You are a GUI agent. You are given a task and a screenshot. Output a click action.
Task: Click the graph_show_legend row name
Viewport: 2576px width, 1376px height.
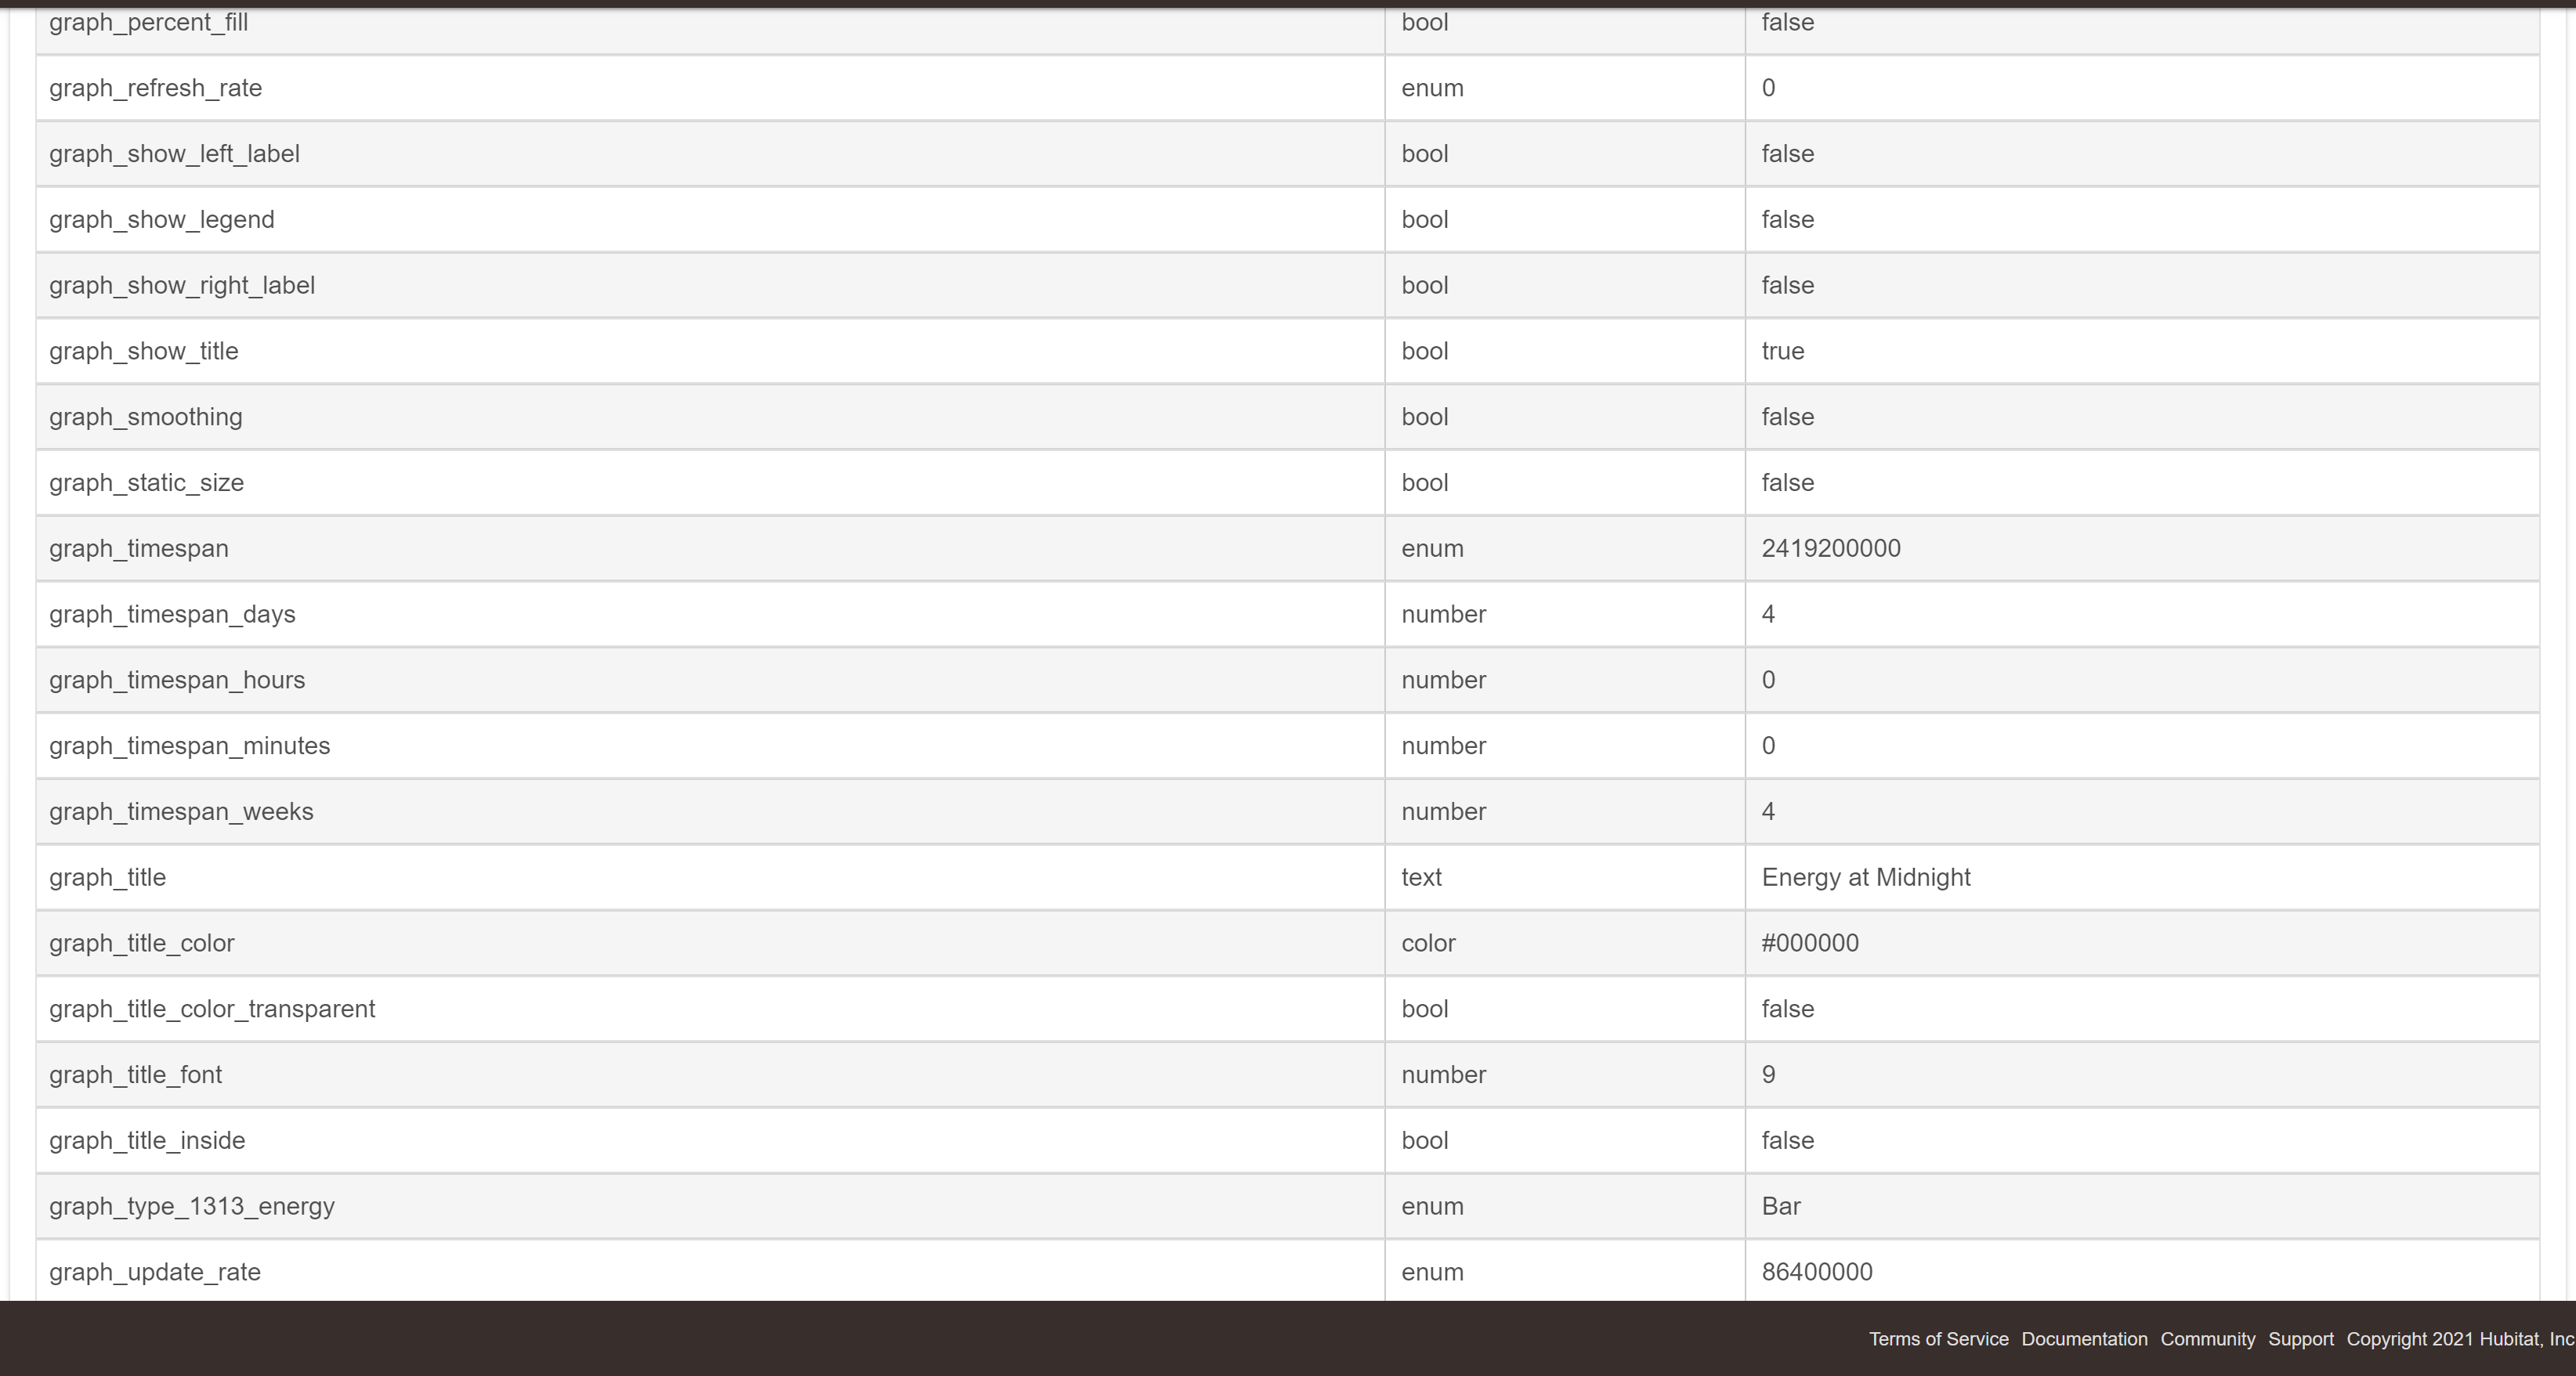(162, 220)
